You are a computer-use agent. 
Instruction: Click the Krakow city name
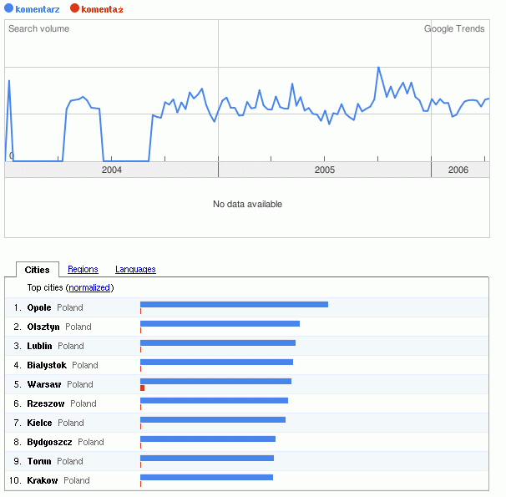tap(42, 480)
